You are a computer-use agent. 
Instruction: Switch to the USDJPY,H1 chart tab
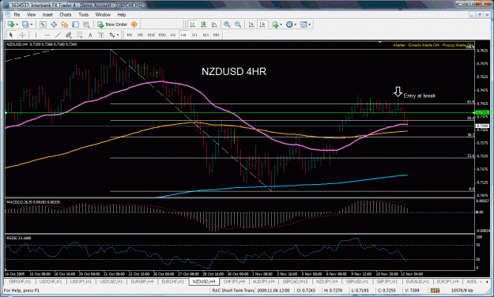coord(81,281)
